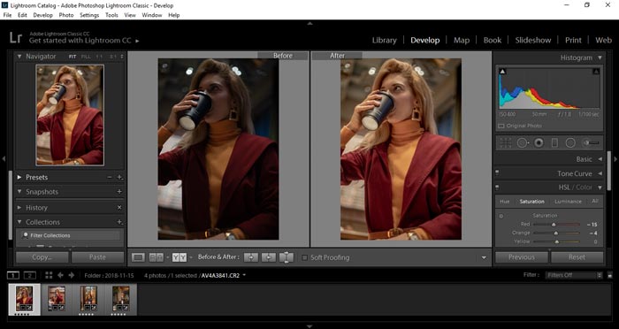Set Navigator zoom to 1:1

[99, 57]
